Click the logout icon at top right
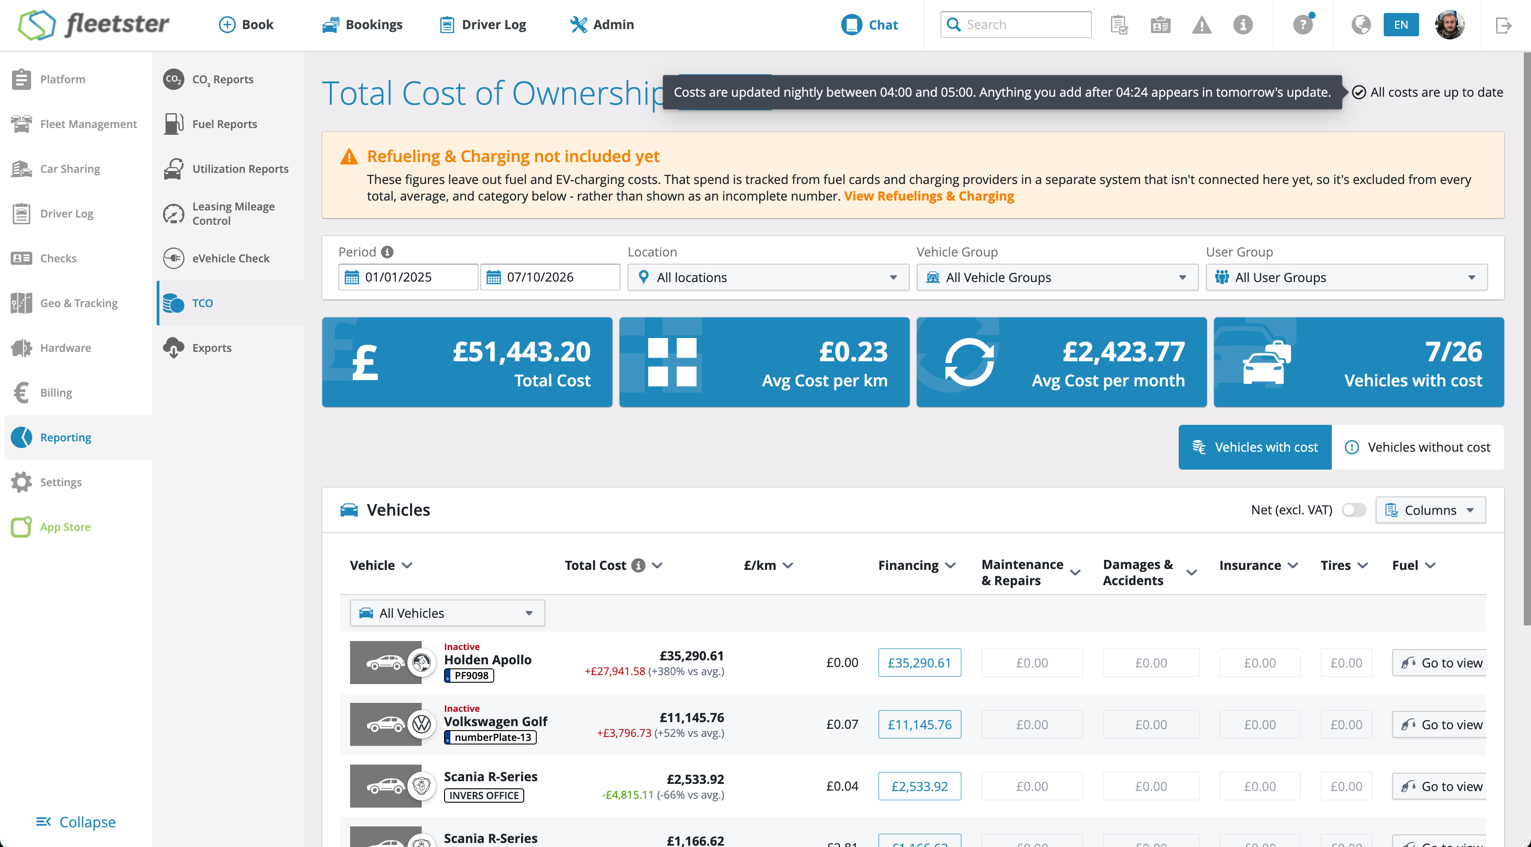Screen dimensions: 1531x847 pyautogui.click(x=1503, y=25)
